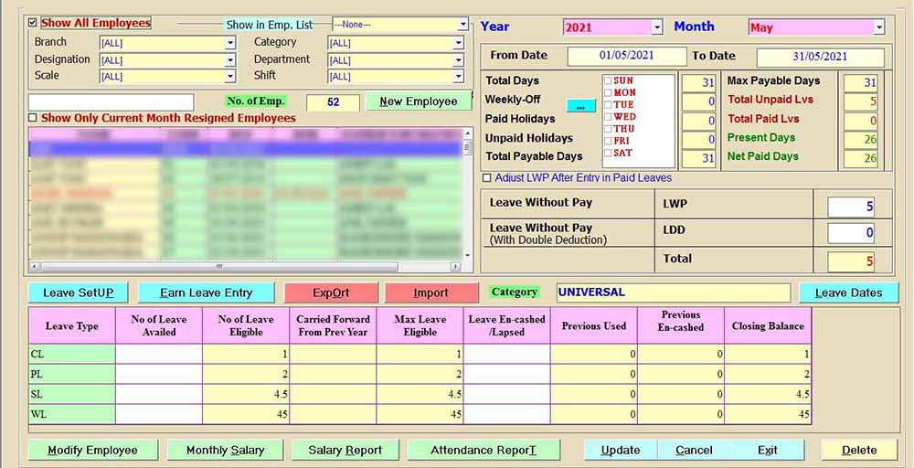Open Leave SetUP

[x=79, y=292]
